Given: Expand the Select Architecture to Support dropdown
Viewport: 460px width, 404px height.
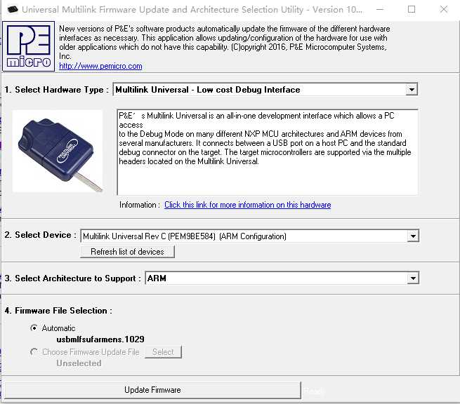Looking at the screenshot, I should point(413,278).
